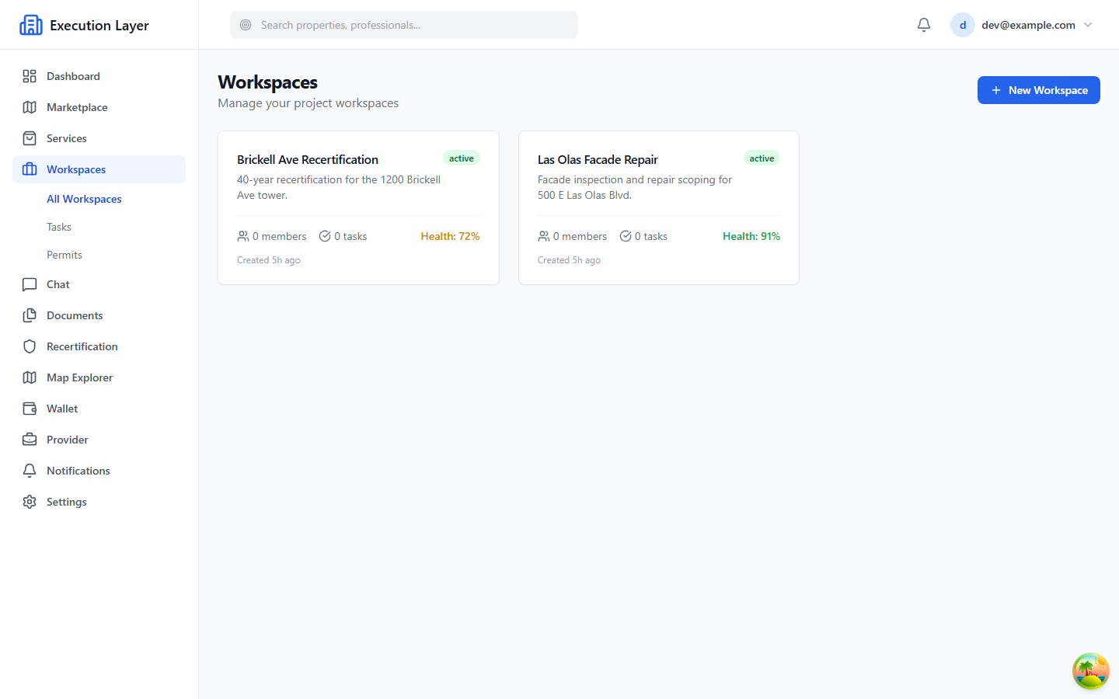Open notifications bell in top bar
Viewport: 1119px width, 699px height.
coord(924,25)
